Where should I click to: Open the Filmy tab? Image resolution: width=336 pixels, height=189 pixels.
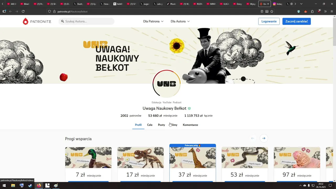[x=174, y=125]
